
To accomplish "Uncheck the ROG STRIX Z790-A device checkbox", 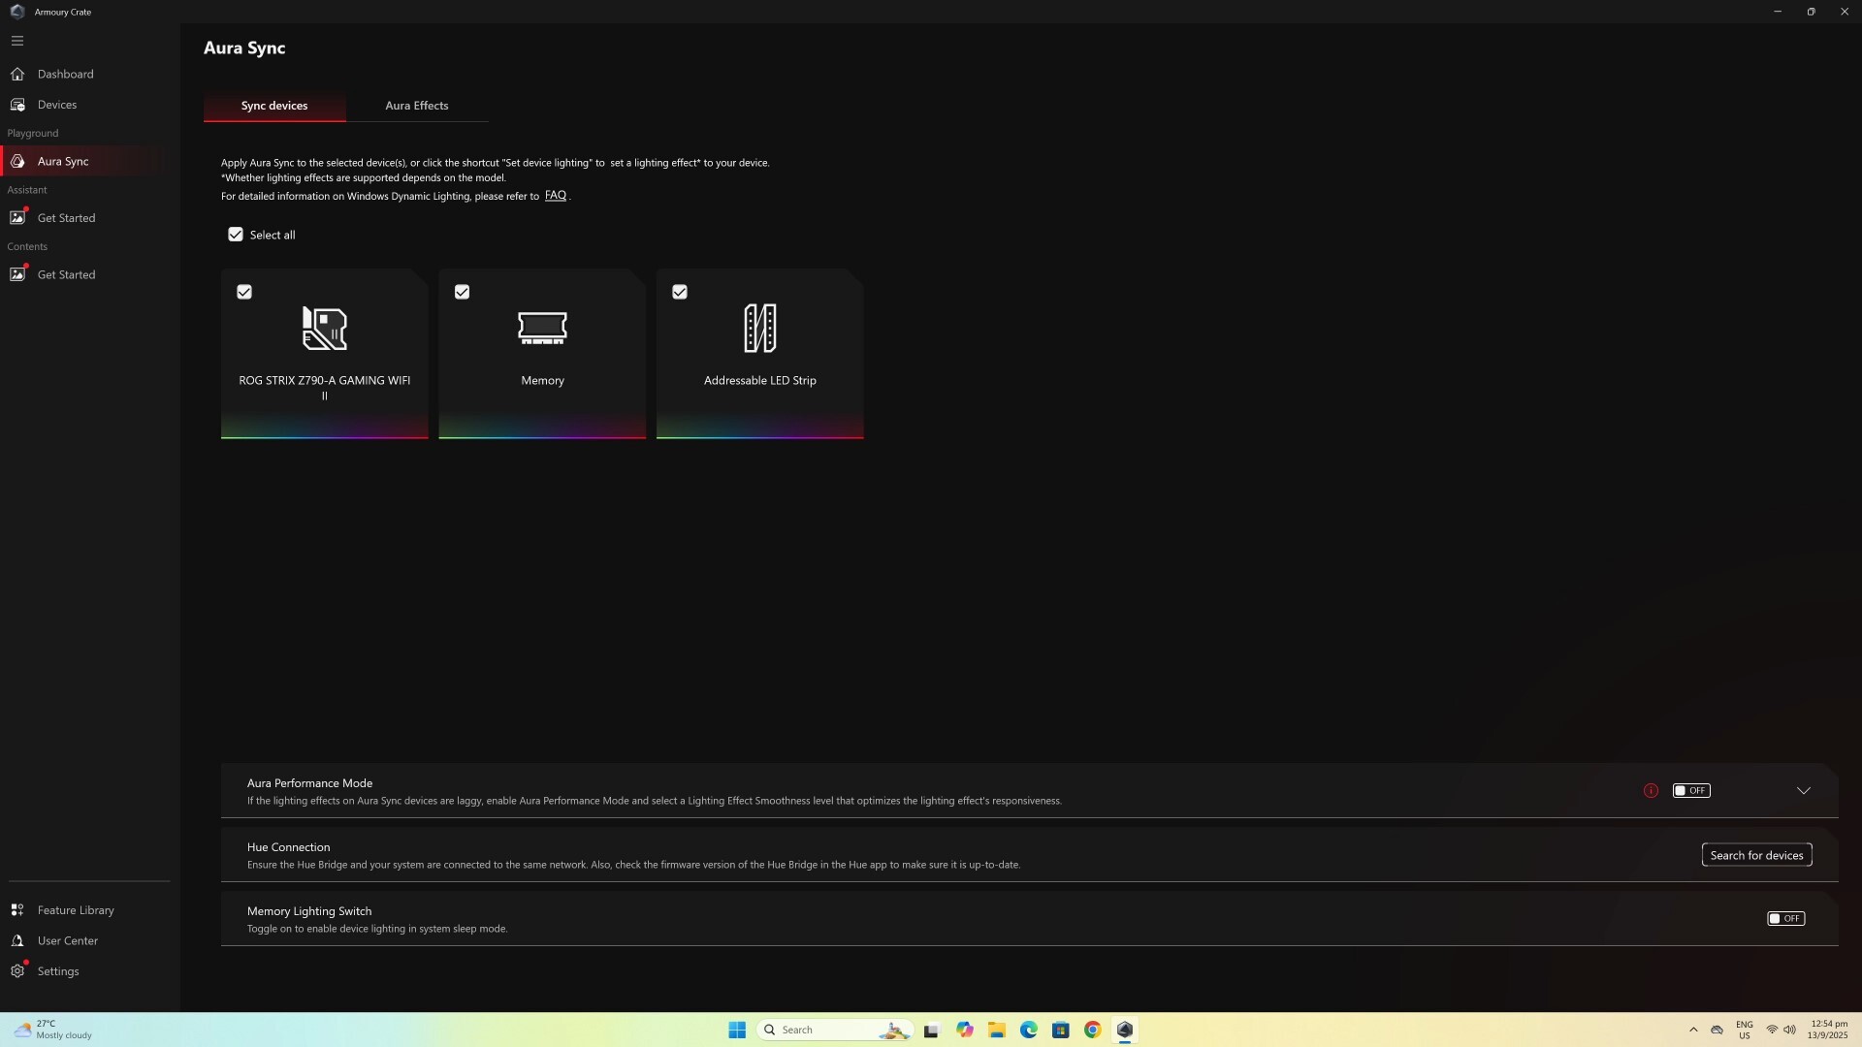I will point(244,292).
